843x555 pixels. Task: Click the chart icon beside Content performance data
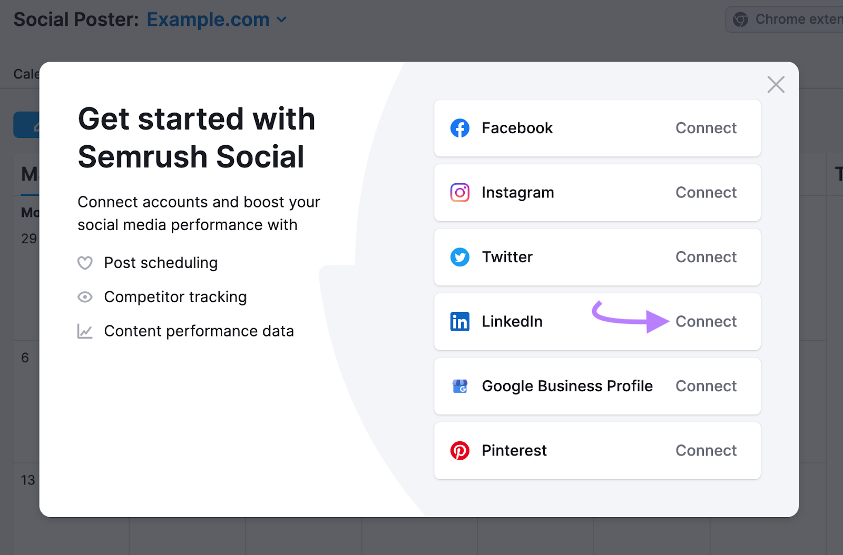85,331
